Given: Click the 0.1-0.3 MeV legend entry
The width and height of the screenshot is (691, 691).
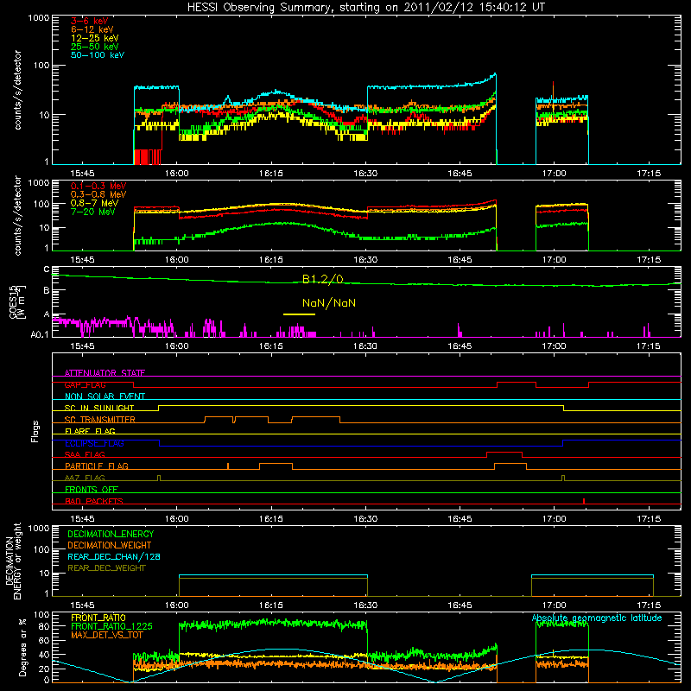Looking at the screenshot, I should coord(98,186).
